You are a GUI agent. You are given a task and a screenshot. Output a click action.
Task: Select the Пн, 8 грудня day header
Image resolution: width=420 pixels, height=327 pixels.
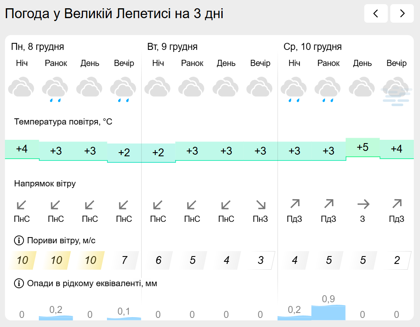tap(38, 47)
